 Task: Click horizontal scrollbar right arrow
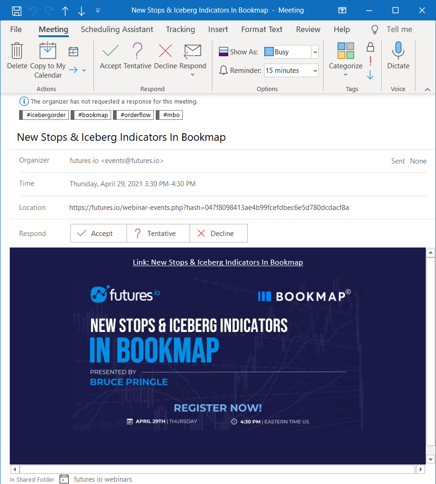click(x=420, y=470)
